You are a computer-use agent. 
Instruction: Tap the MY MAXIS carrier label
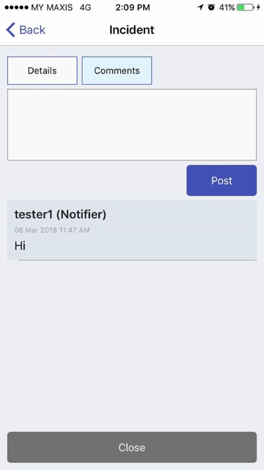pos(52,8)
